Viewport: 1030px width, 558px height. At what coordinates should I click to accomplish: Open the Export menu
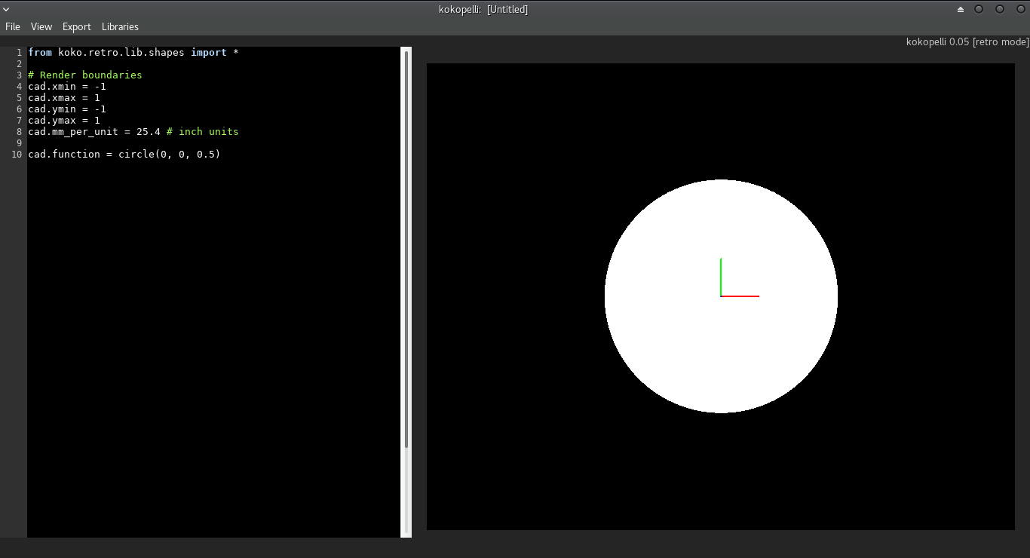[x=77, y=26]
